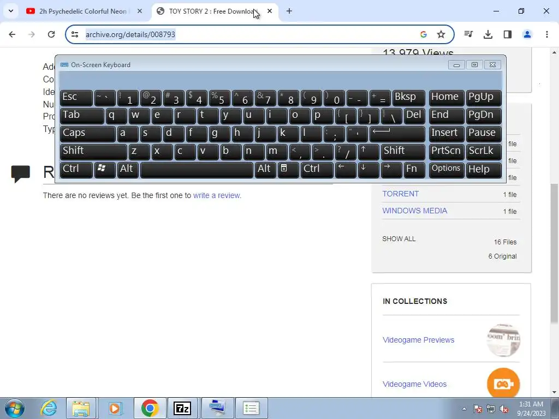
Task: Toggle the left Ctrl key on keyboard
Action: pos(76,169)
